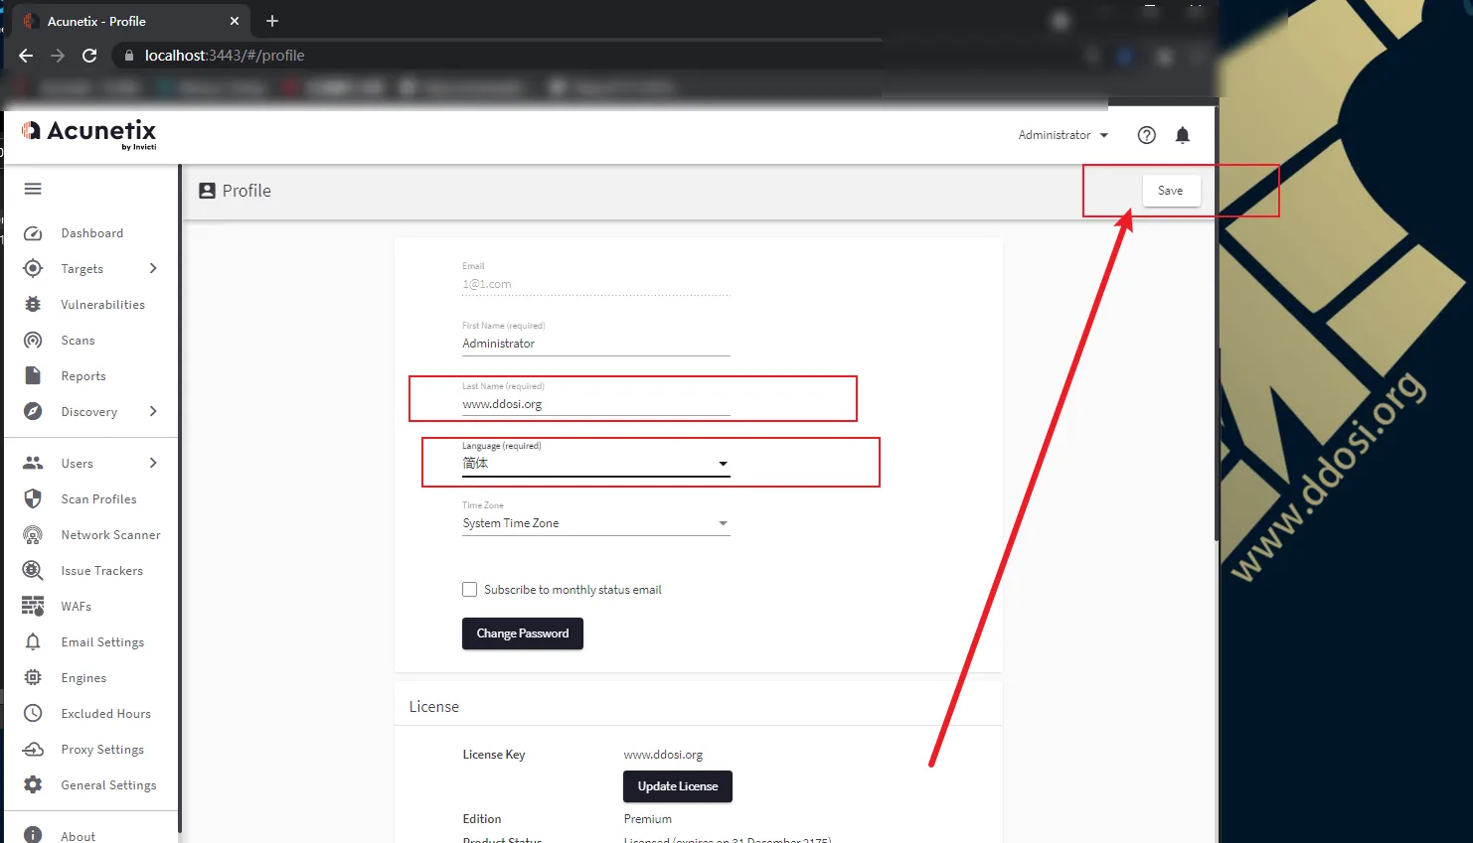The image size is (1473, 843).
Task: Click the WAFs firewall icon
Action: tap(33, 606)
